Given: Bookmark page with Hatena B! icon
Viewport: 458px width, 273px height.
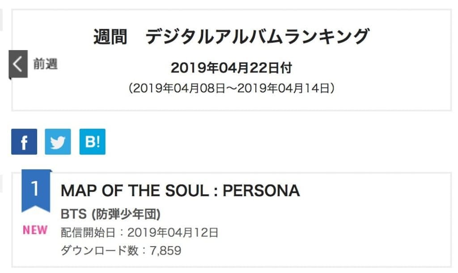Looking at the screenshot, I should pyautogui.click(x=92, y=142).
